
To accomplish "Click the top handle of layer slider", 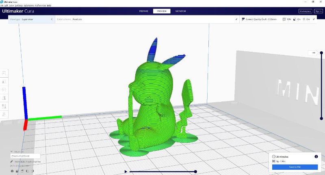I will [x=321, y=53].
